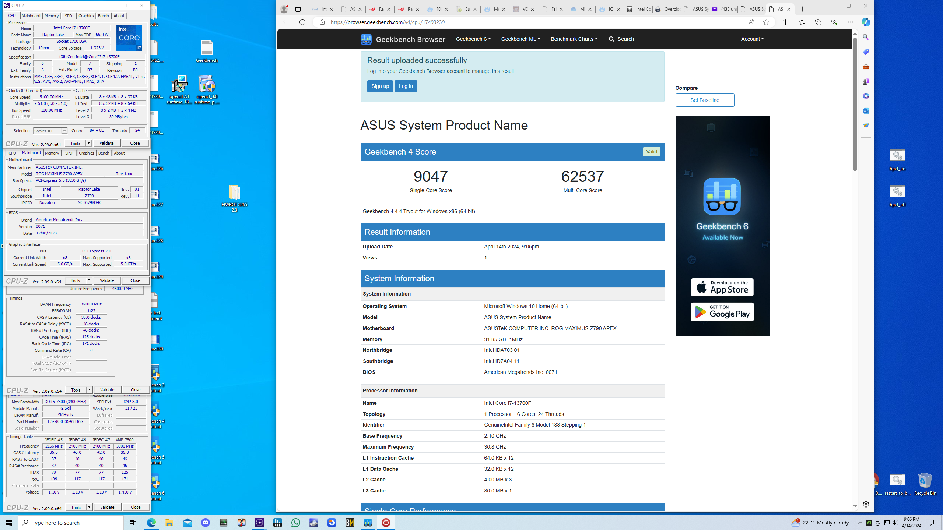The width and height of the screenshot is (943, 530).
Task: Switch to Mainboard tab in top CPU-Z
Action: point(31,15)
